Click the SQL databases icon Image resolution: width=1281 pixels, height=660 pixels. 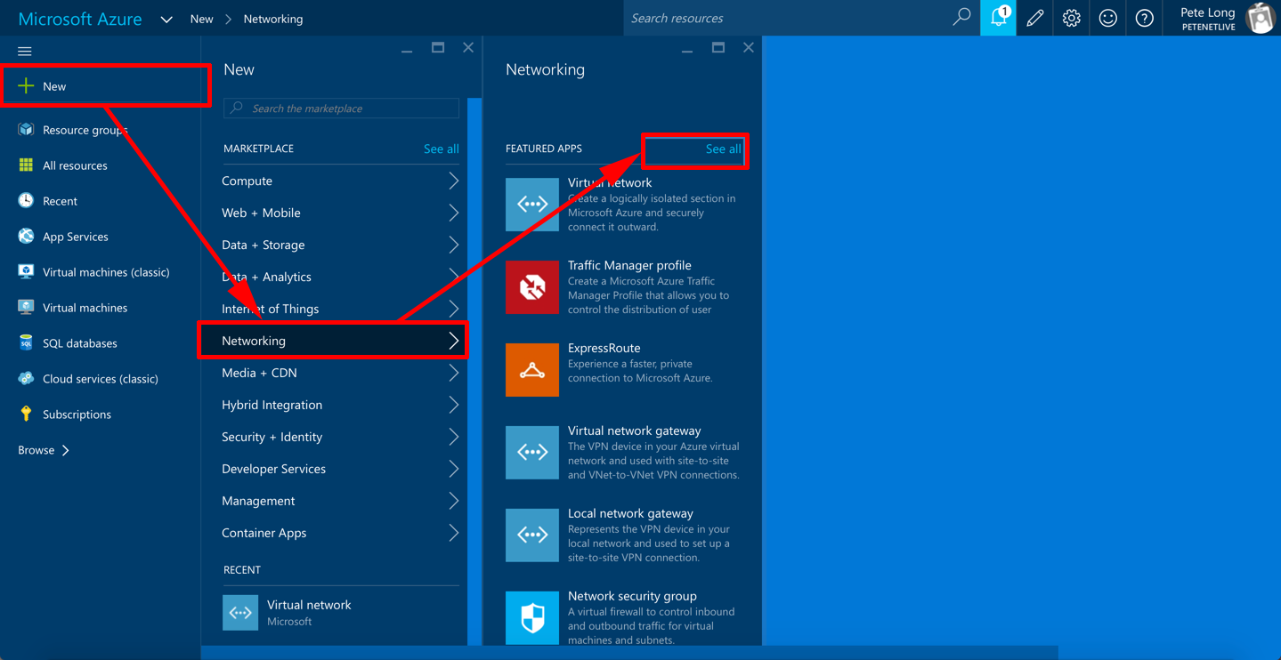click(26, 343)
